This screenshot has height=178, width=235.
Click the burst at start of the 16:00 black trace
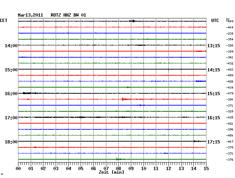pos(30,93)
